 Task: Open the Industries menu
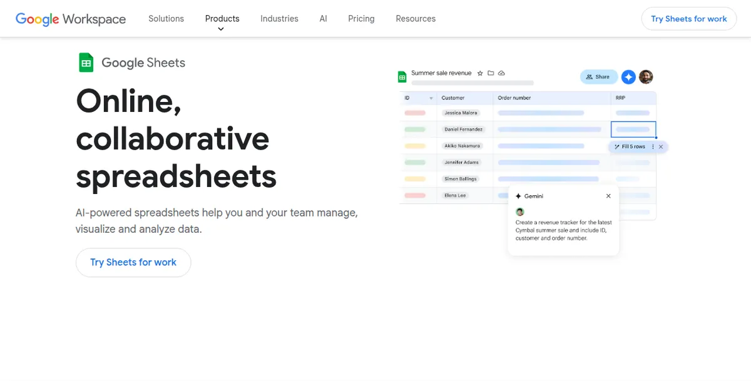click(x=279, y=19)
